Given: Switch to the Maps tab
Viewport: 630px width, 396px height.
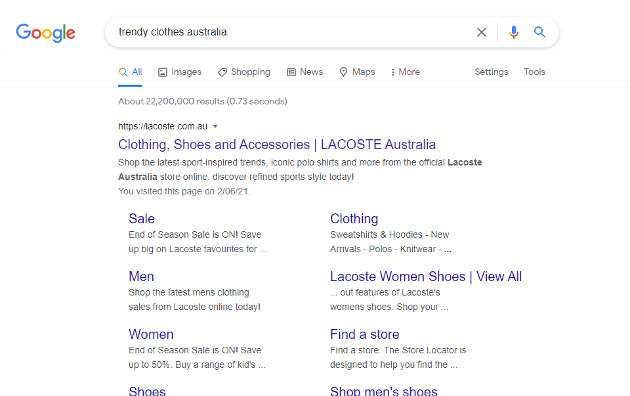Looking at the screenshot, I should point(357,72).
